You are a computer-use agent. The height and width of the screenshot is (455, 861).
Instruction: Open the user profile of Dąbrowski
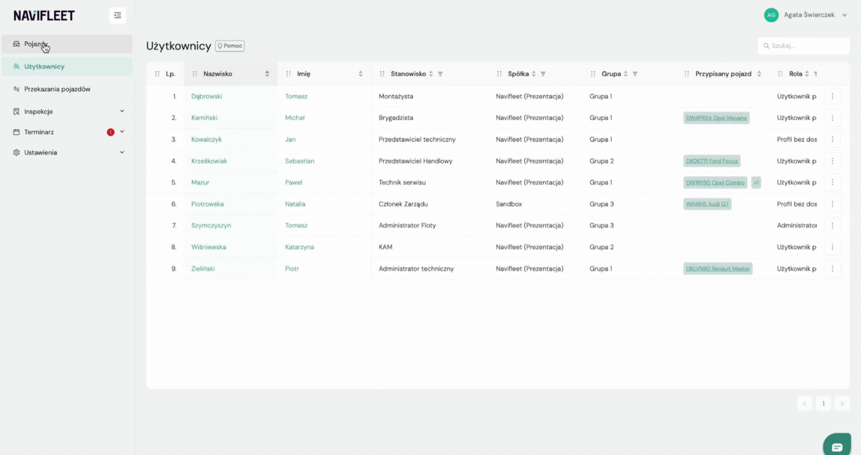(x=207, y=96)
